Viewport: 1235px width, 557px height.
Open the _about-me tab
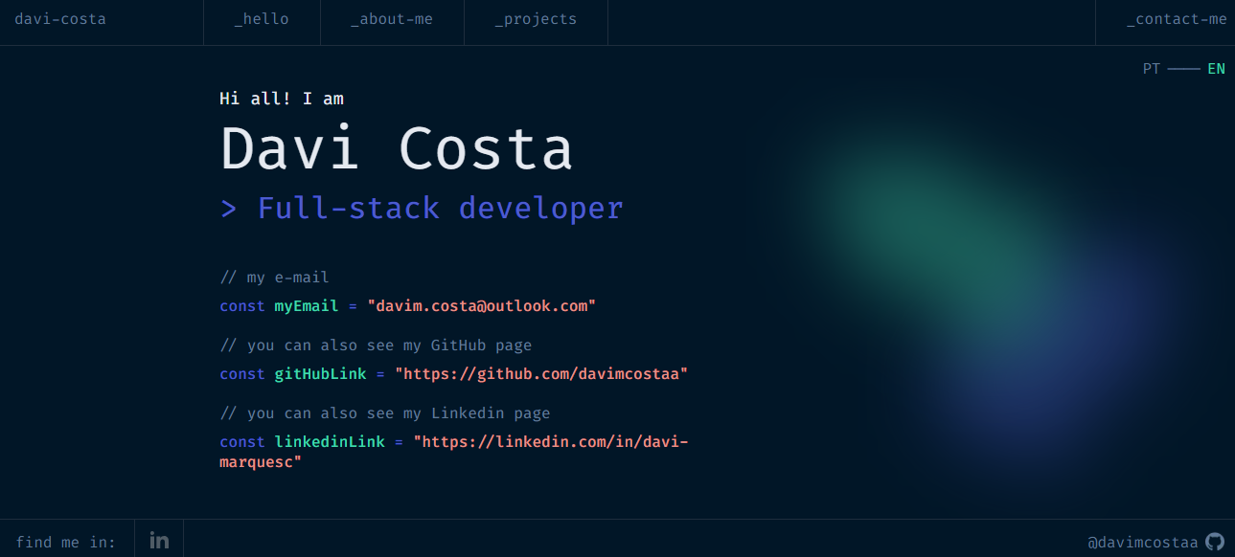pyautogui.click(x=392, y=19)
